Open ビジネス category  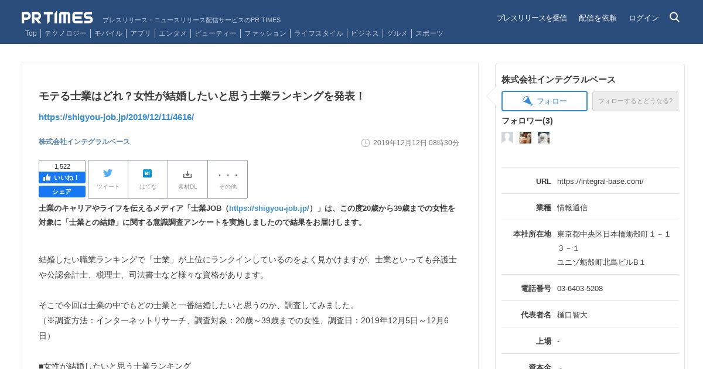[365, 33]
